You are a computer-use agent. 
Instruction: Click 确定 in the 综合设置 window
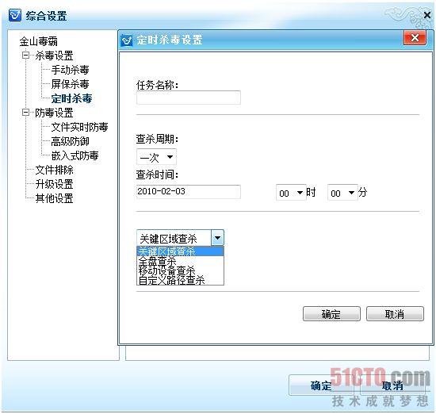tap(322, 385)
